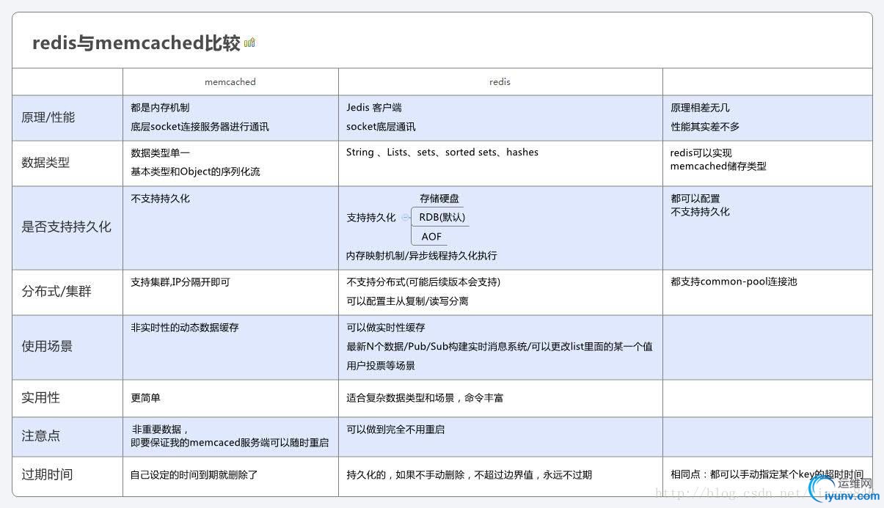Click the text 基本类型和Object的序列化流
Screen dimensions: 884x508
pyautogui.click(x=195, y=172)
